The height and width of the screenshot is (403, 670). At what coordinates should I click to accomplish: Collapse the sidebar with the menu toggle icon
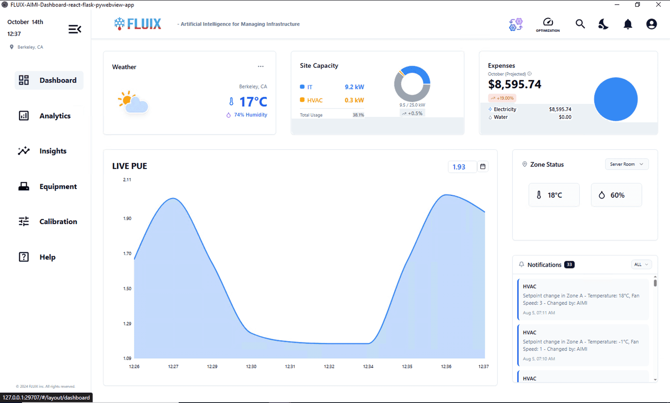pyautogui.click(x=75, y=29)
